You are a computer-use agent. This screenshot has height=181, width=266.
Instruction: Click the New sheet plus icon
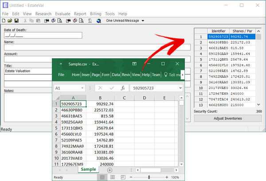[x=110, y=170]
